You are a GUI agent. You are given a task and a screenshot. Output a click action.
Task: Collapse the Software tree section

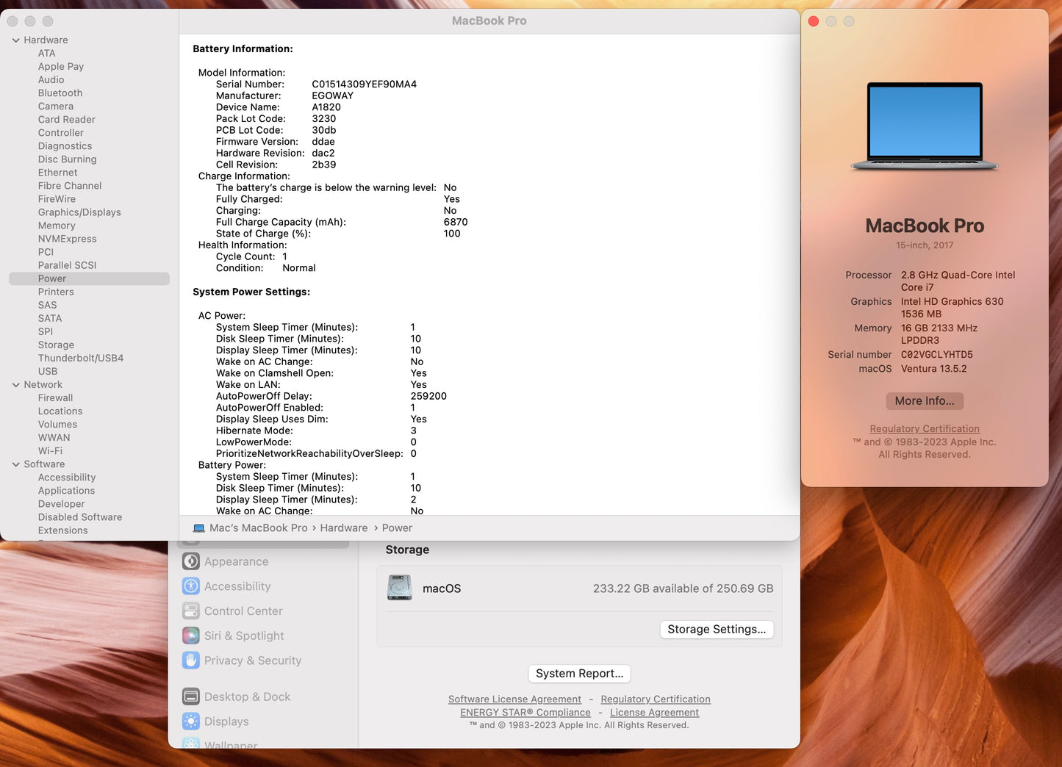[x=16, y=464]
